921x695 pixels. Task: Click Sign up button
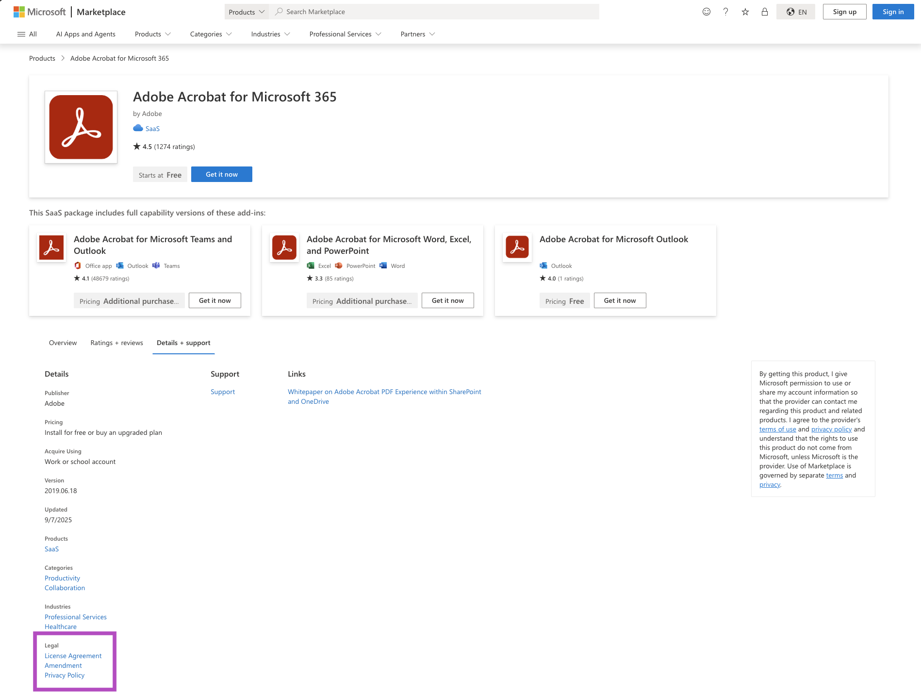tap(845, 12)
